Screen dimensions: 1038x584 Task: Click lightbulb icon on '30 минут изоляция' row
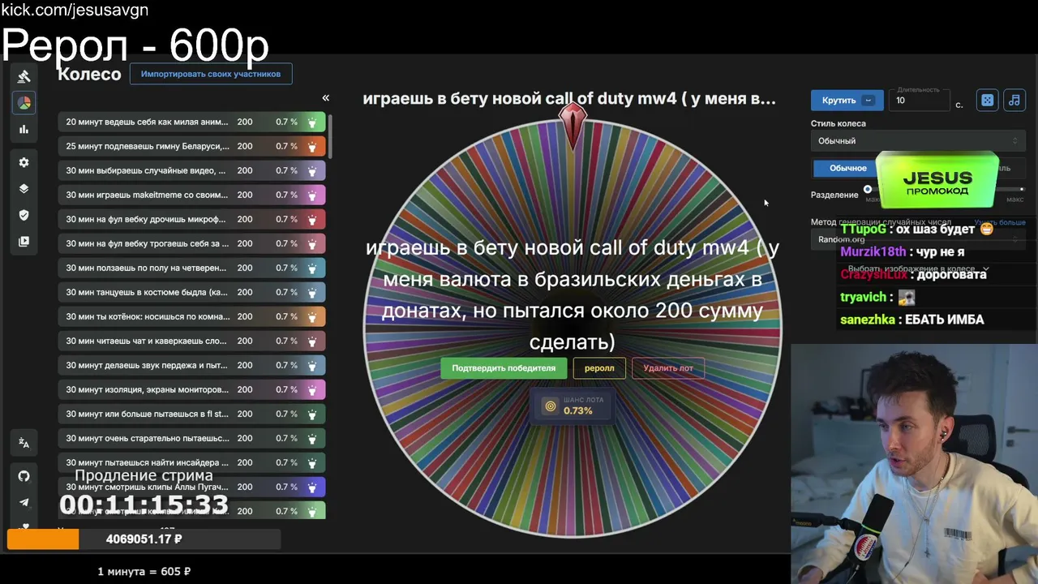(x=312, y=390)
